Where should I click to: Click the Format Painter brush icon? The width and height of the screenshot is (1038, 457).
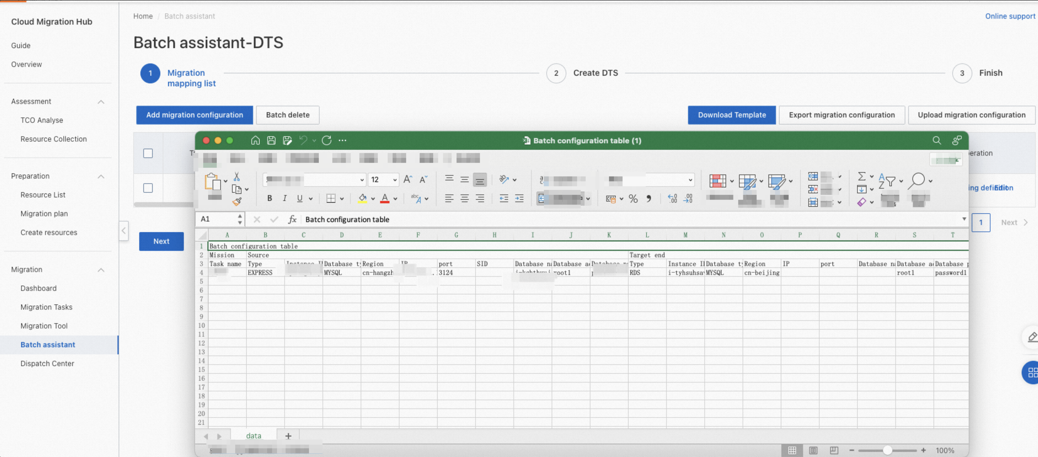(x=237, y=201)
